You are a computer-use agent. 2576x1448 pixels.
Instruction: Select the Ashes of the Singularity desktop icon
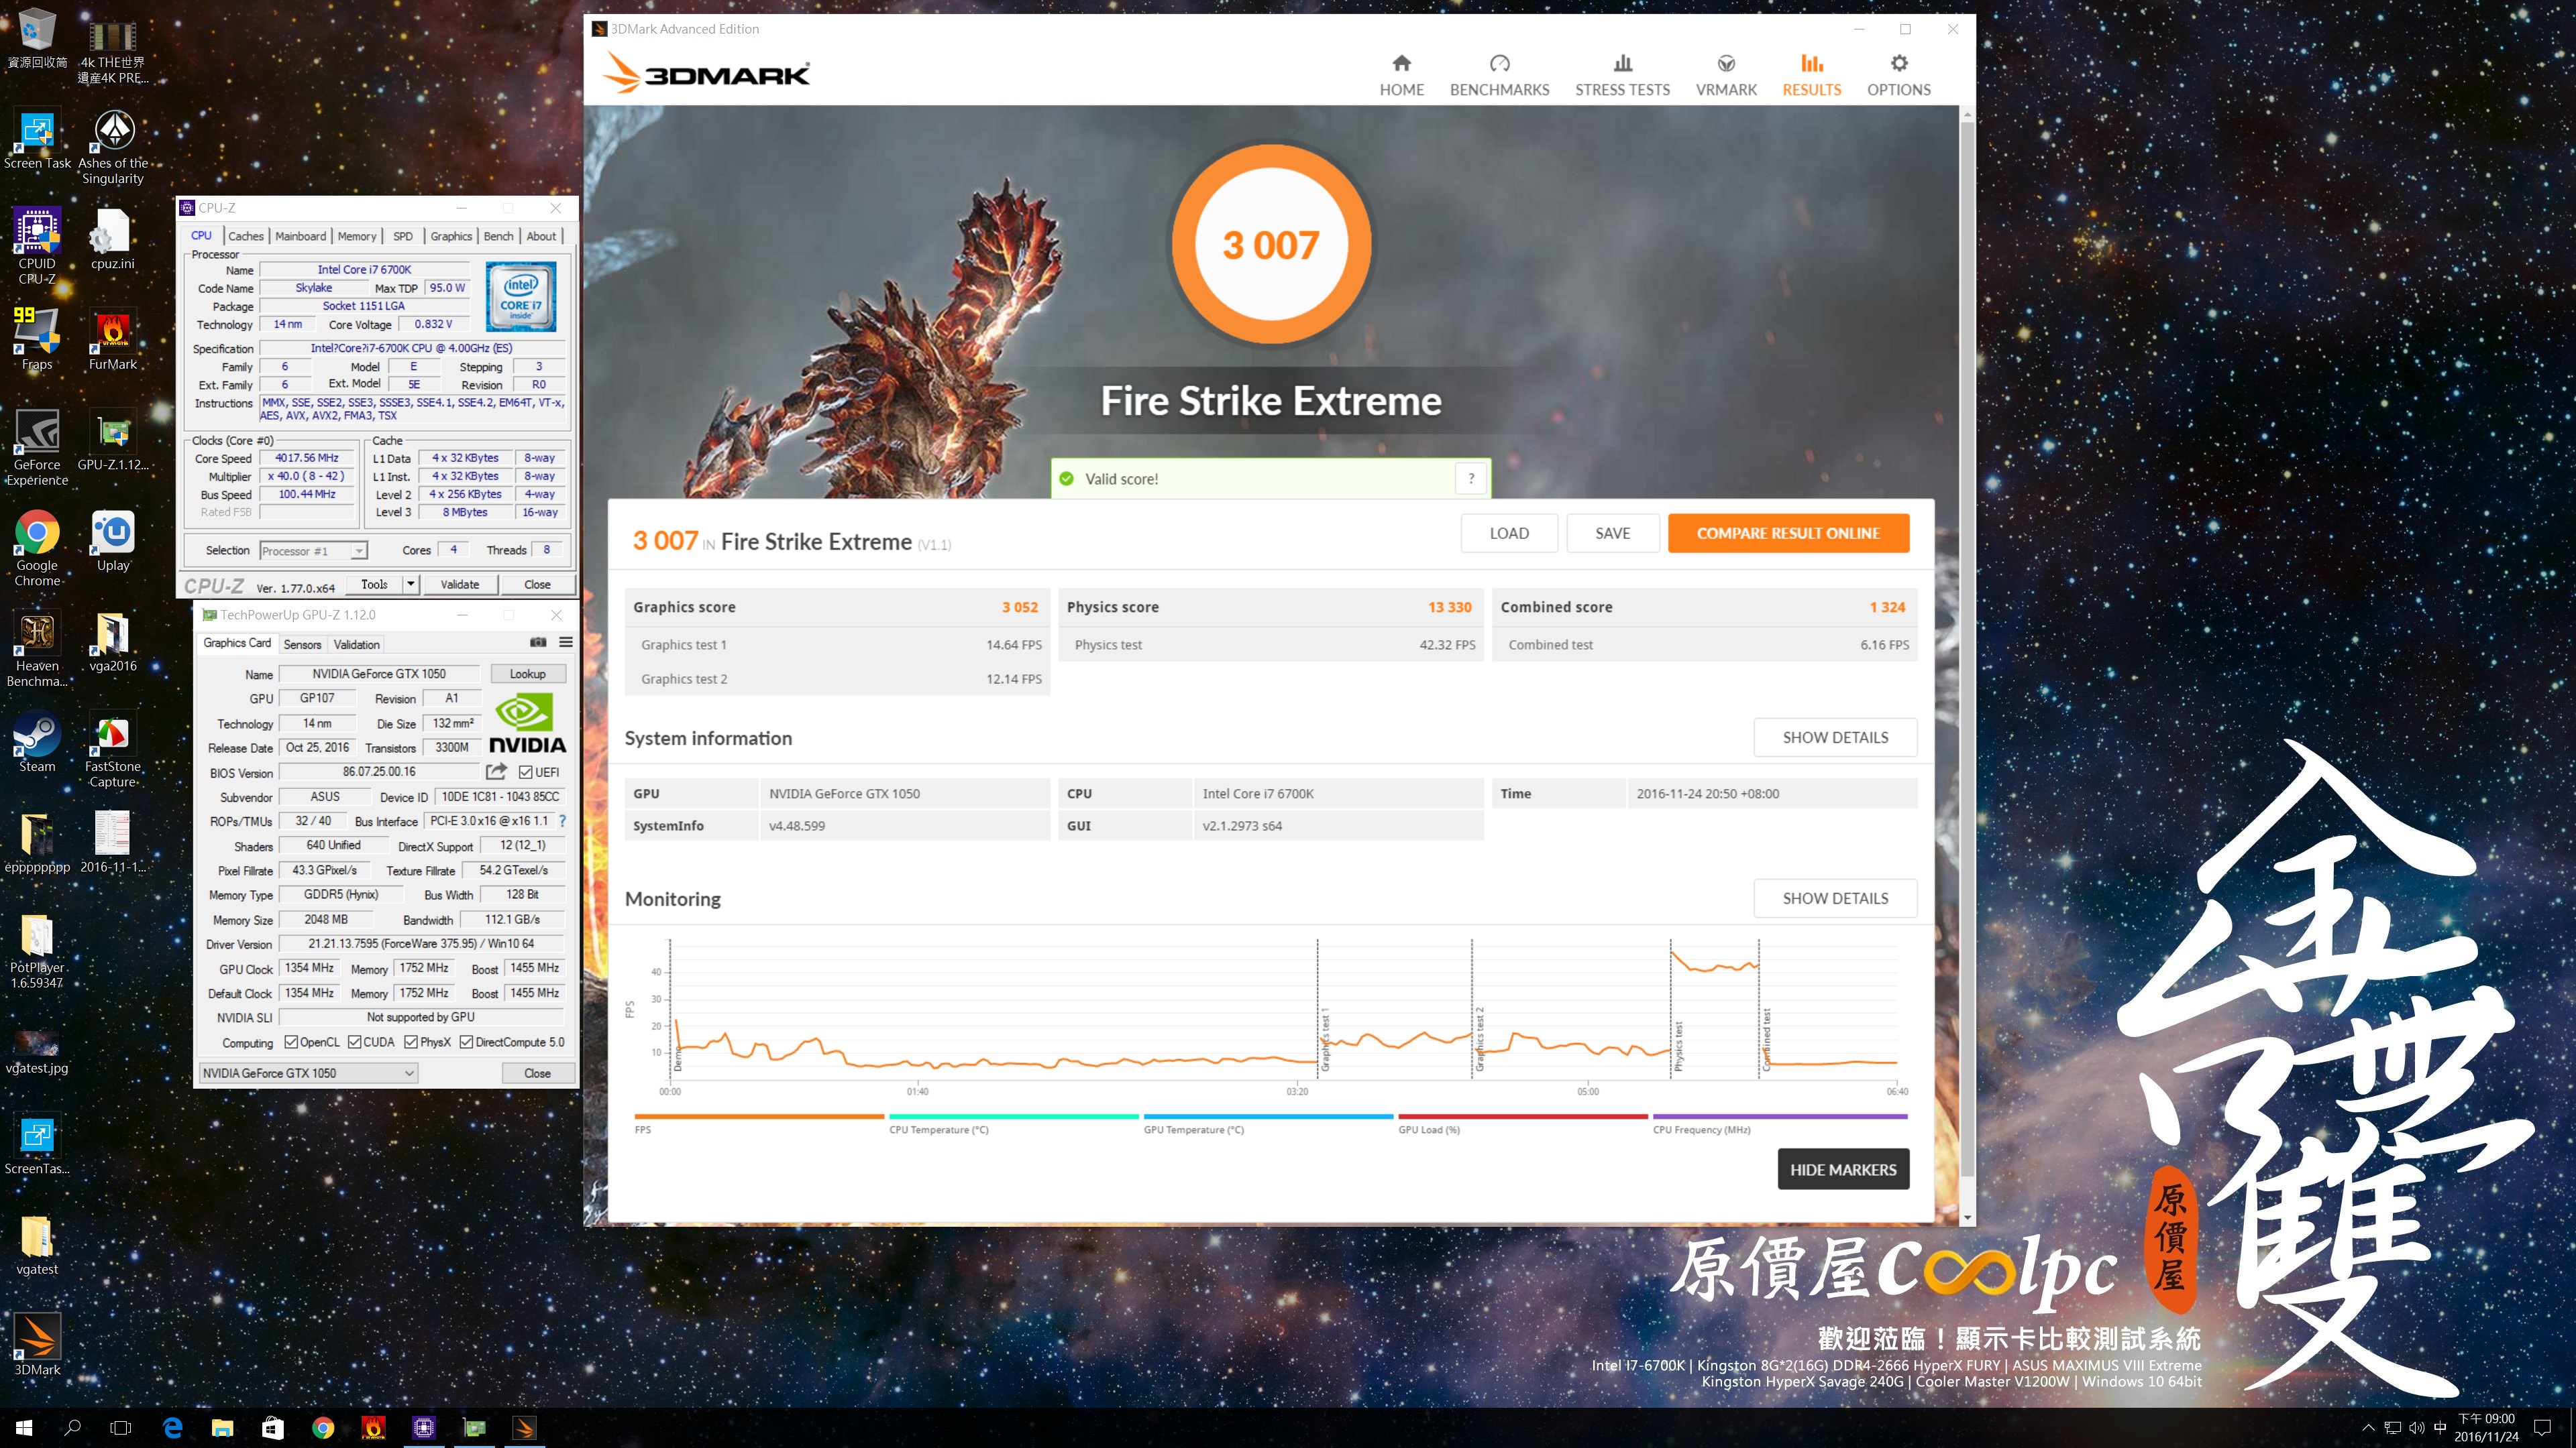113,147
